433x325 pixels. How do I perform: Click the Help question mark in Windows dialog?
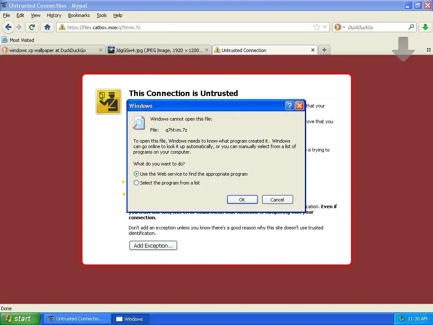point(289,105)
